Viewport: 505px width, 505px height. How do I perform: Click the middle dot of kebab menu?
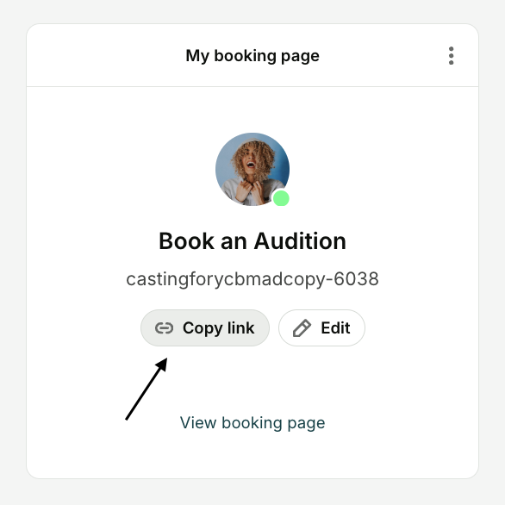pos(451,56)
